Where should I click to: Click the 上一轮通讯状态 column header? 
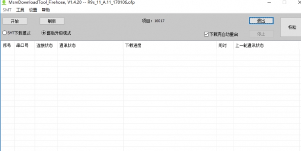(266, 46)
